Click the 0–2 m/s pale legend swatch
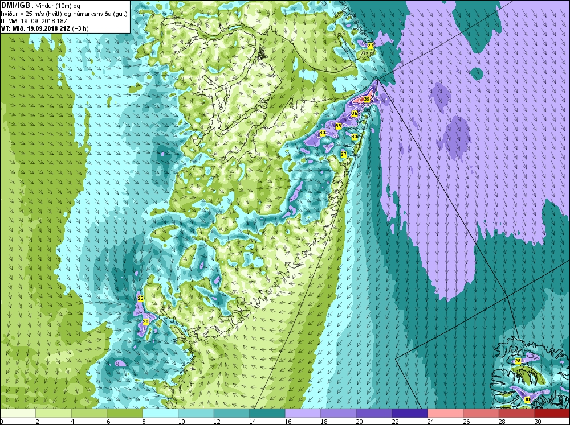This screenshot has width=570, height=425. click(18, 413)
